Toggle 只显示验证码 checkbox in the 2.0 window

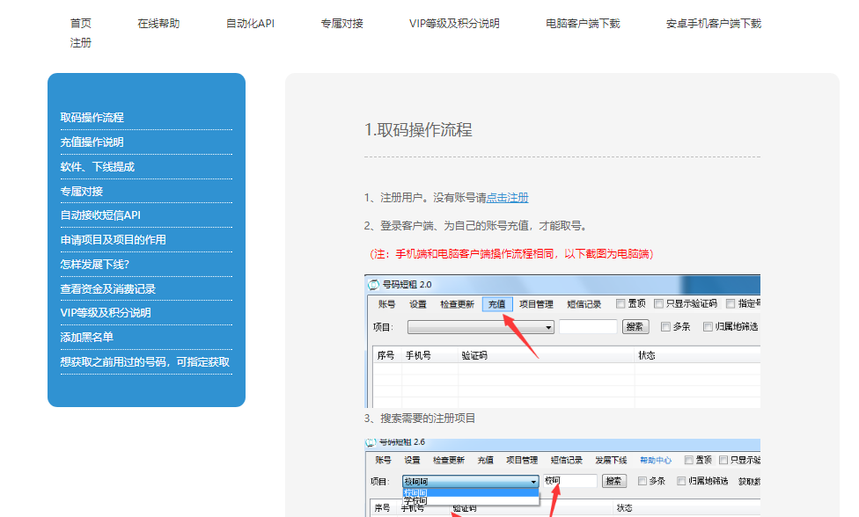[x=659, y=304]
